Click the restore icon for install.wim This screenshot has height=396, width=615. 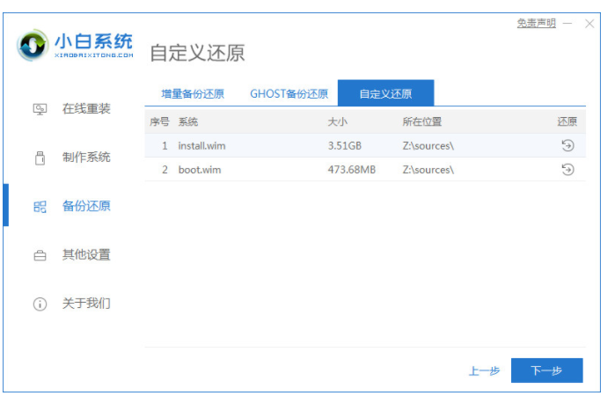coord(567,145)
